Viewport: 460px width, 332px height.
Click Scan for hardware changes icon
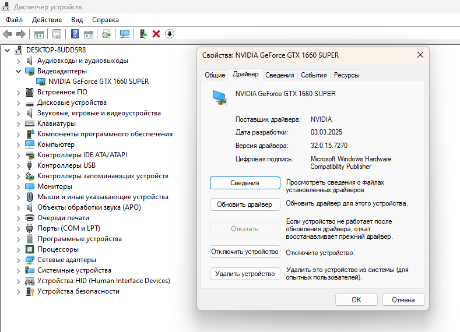tap(125, 34)
